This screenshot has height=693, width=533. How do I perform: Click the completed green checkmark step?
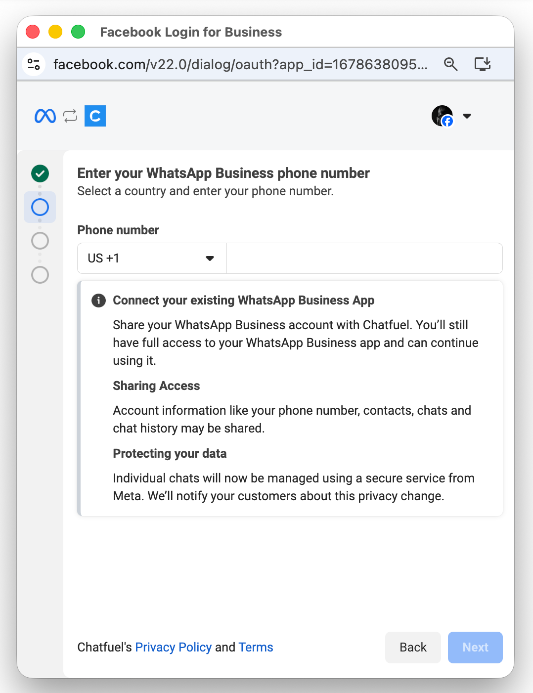[40, 173]
